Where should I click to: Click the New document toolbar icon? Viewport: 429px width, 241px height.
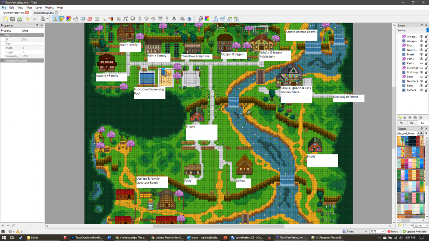6,19
